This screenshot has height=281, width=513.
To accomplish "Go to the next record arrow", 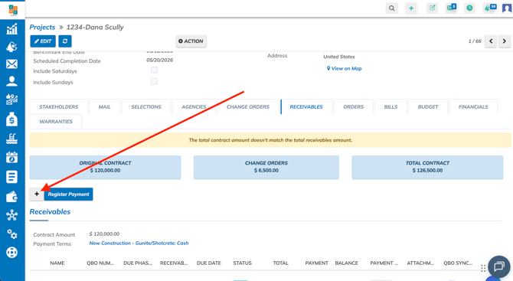I will point(505,41).
